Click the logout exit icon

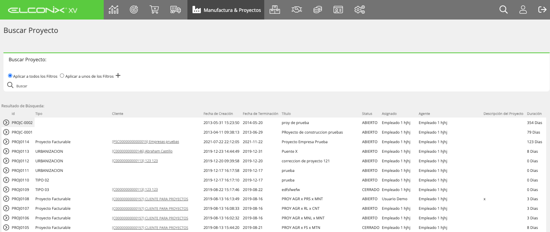click(542, 10)
